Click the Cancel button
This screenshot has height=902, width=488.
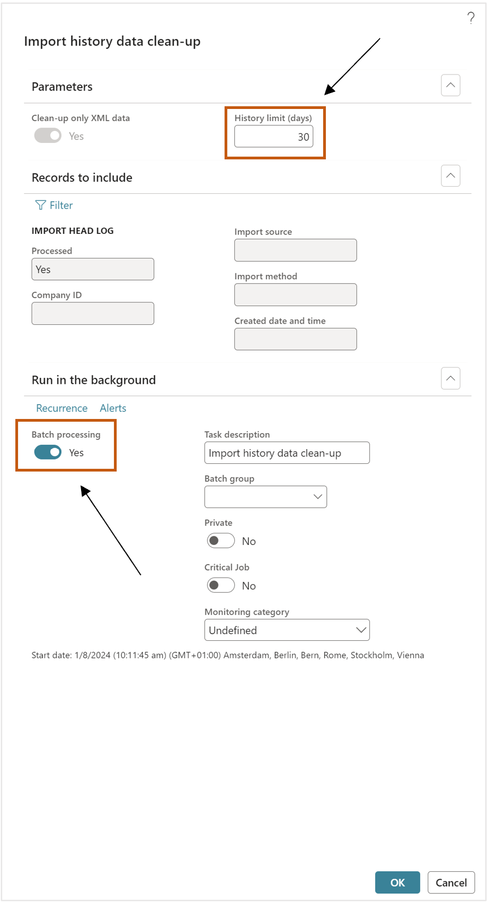coord(451,882)
